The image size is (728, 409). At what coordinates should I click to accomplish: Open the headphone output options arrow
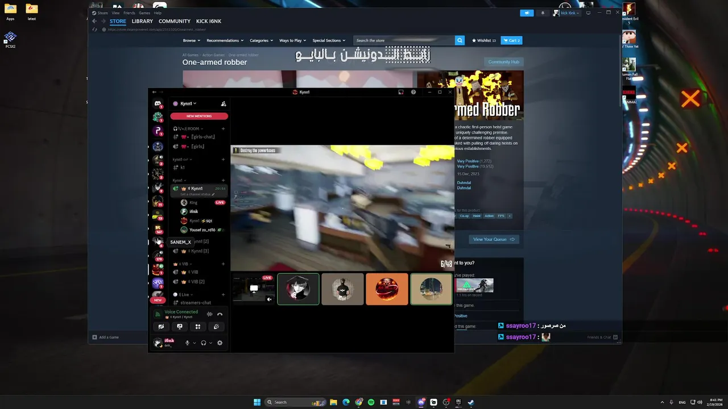pos(210,343)
